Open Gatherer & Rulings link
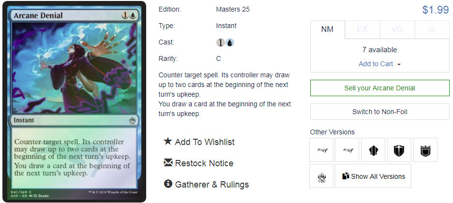 coord(212,184)
